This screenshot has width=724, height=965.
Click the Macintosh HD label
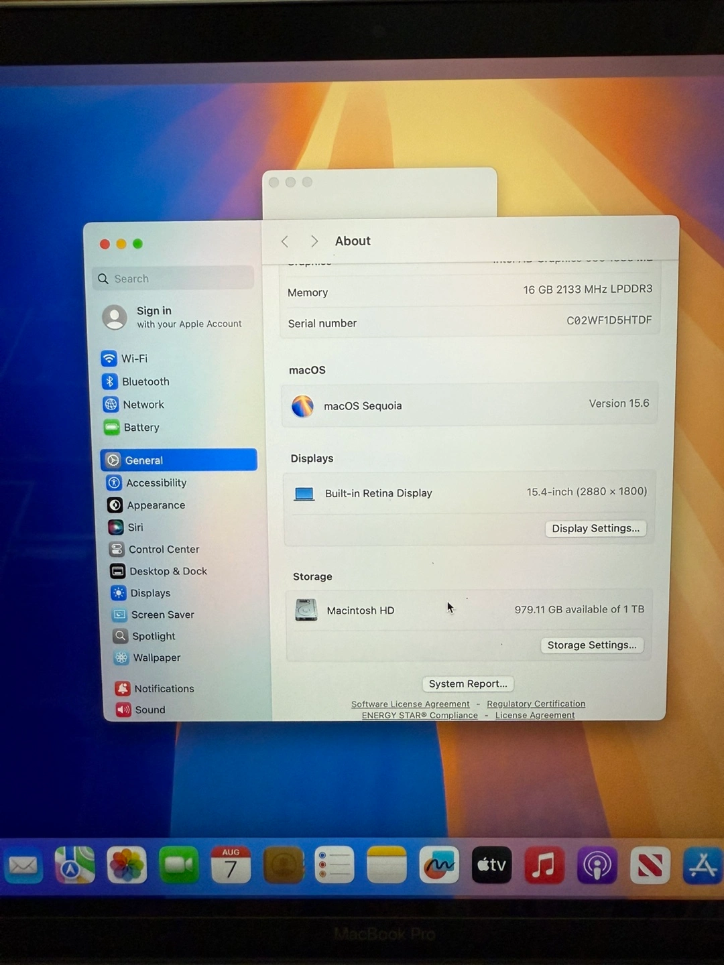pos(361,610)
